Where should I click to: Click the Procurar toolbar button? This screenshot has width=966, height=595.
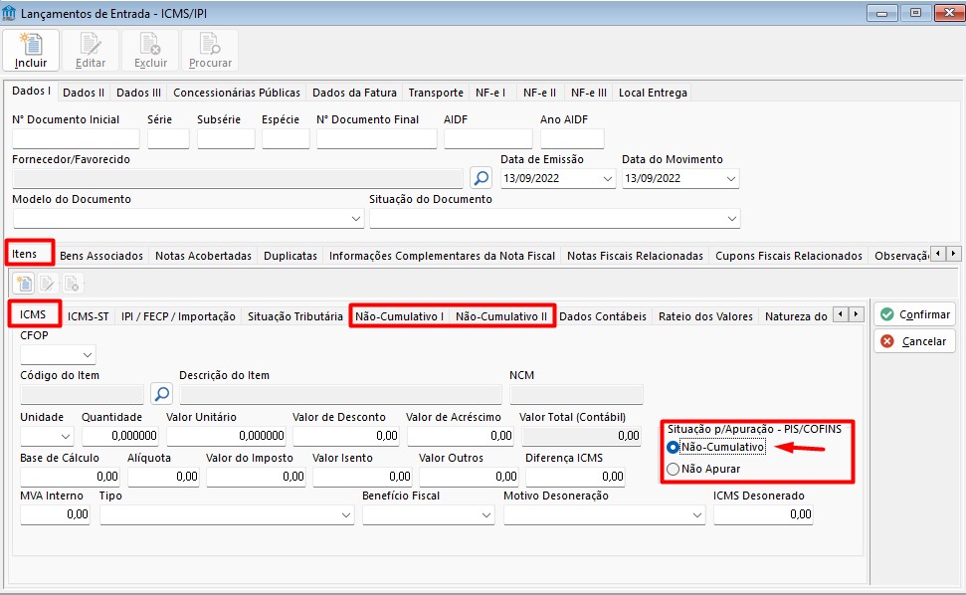(210, 50)
